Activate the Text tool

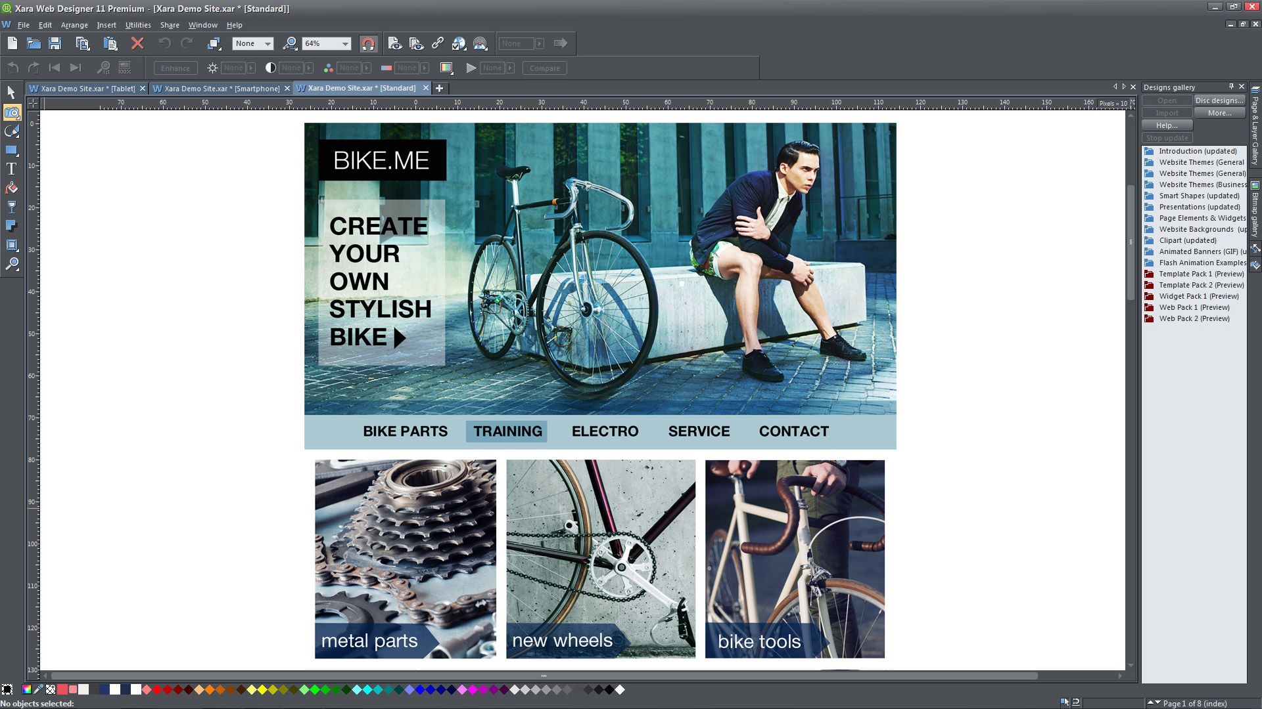11,168
